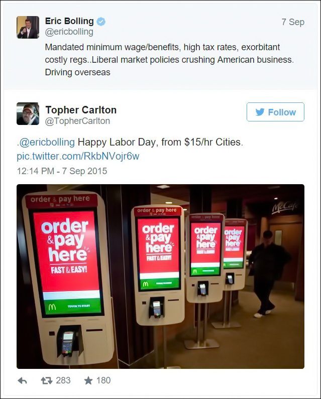This screenshot has width=321, height=399.
Task: Click Eric Bolling's original tweet text
Action: (x=169, y=60)
